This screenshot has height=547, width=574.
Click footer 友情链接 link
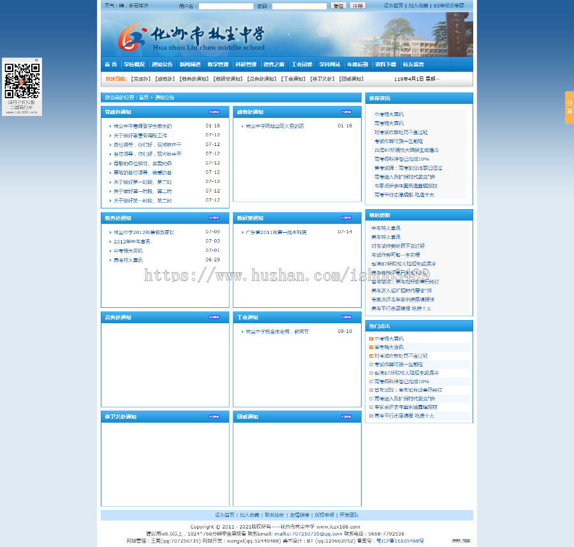click(300, 514)
